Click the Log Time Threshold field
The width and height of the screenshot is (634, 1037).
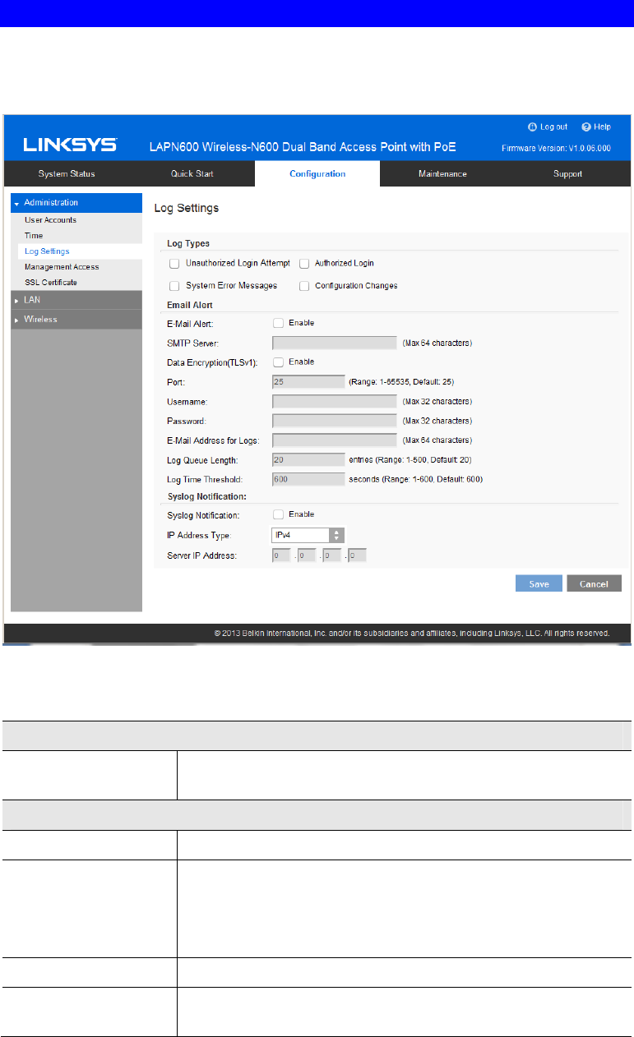coord(308,479)
